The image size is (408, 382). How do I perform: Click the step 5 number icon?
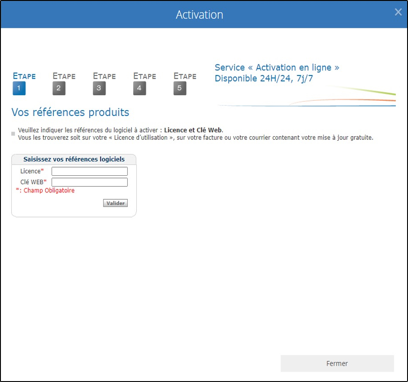point(180,89)
